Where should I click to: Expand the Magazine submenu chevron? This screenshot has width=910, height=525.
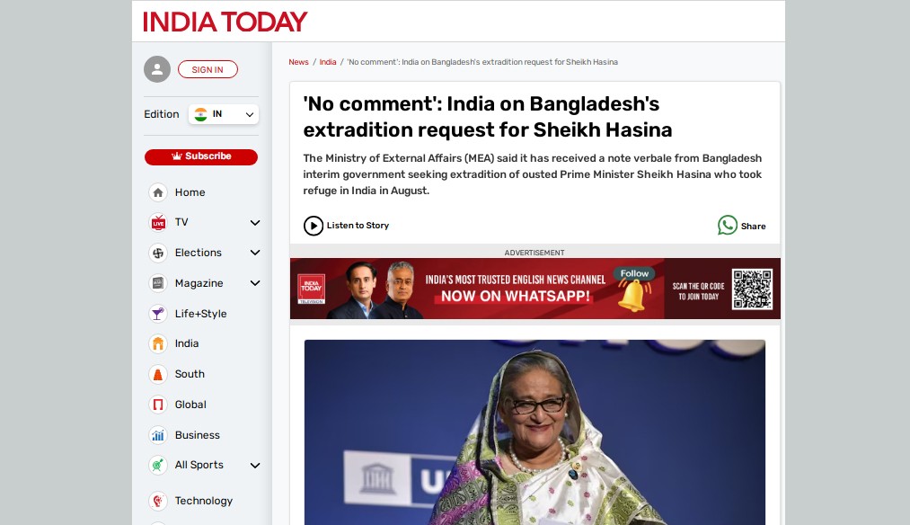click(255, 283)
